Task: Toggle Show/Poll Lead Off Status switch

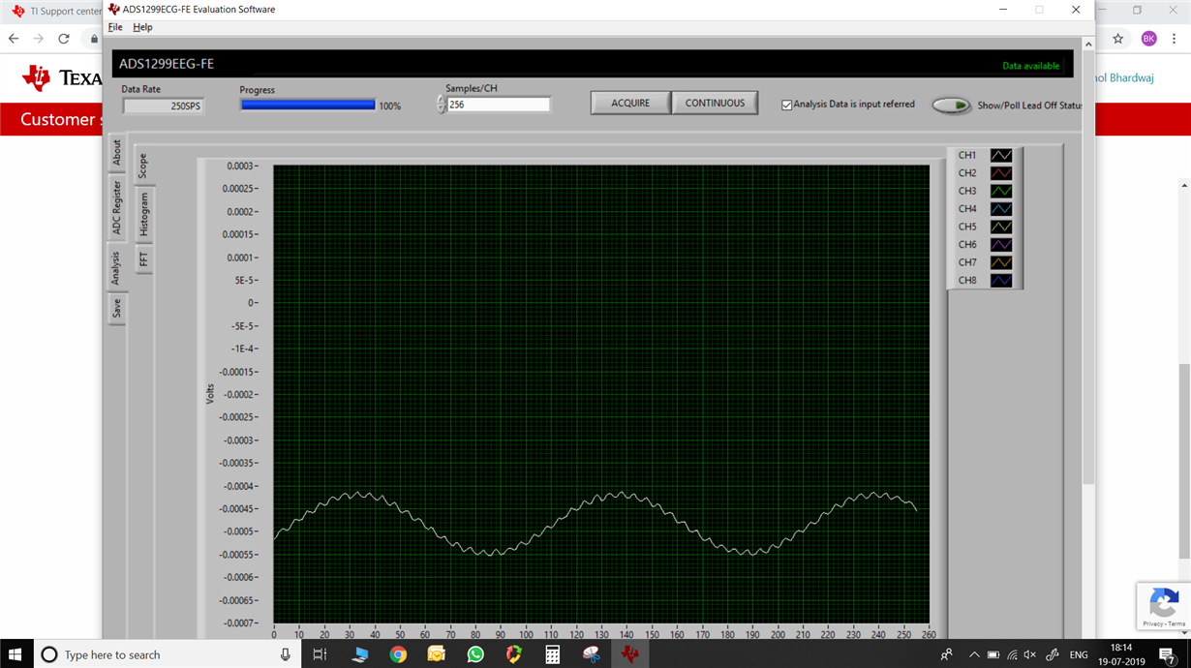Action: (952, 106)
